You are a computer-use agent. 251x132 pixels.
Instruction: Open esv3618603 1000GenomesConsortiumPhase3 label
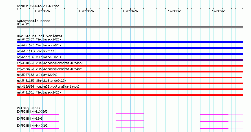[51, 63]
